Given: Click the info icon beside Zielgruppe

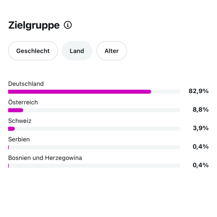Looking at the screenshot, I should (68, 25).
